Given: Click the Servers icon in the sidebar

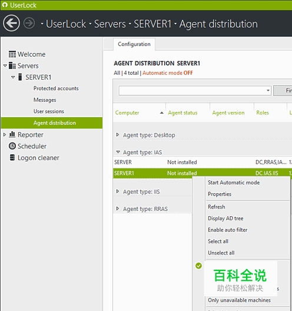Looking at the screenshot, I should tap(12, 65).
